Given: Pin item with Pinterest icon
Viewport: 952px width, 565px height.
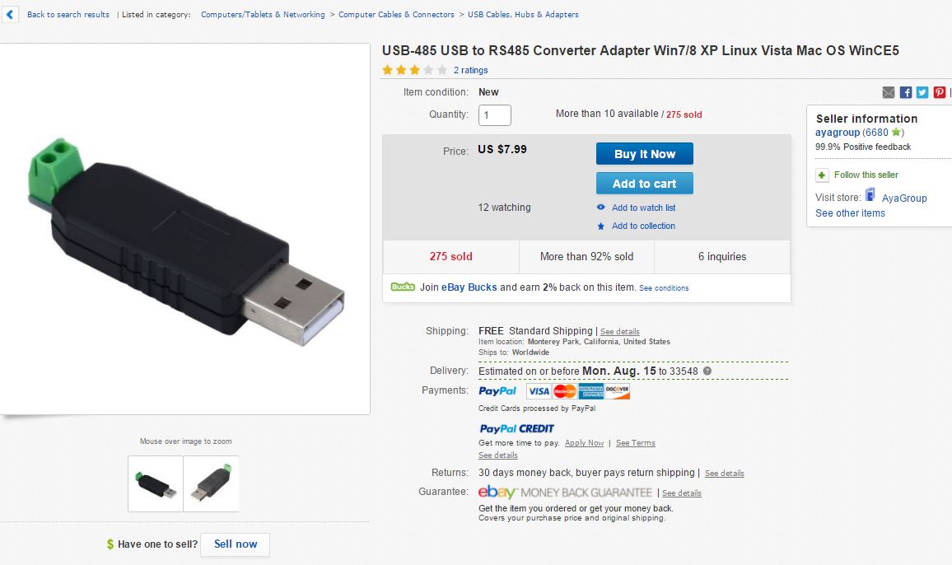Looking at the screenshot, I should click(940, 92).
